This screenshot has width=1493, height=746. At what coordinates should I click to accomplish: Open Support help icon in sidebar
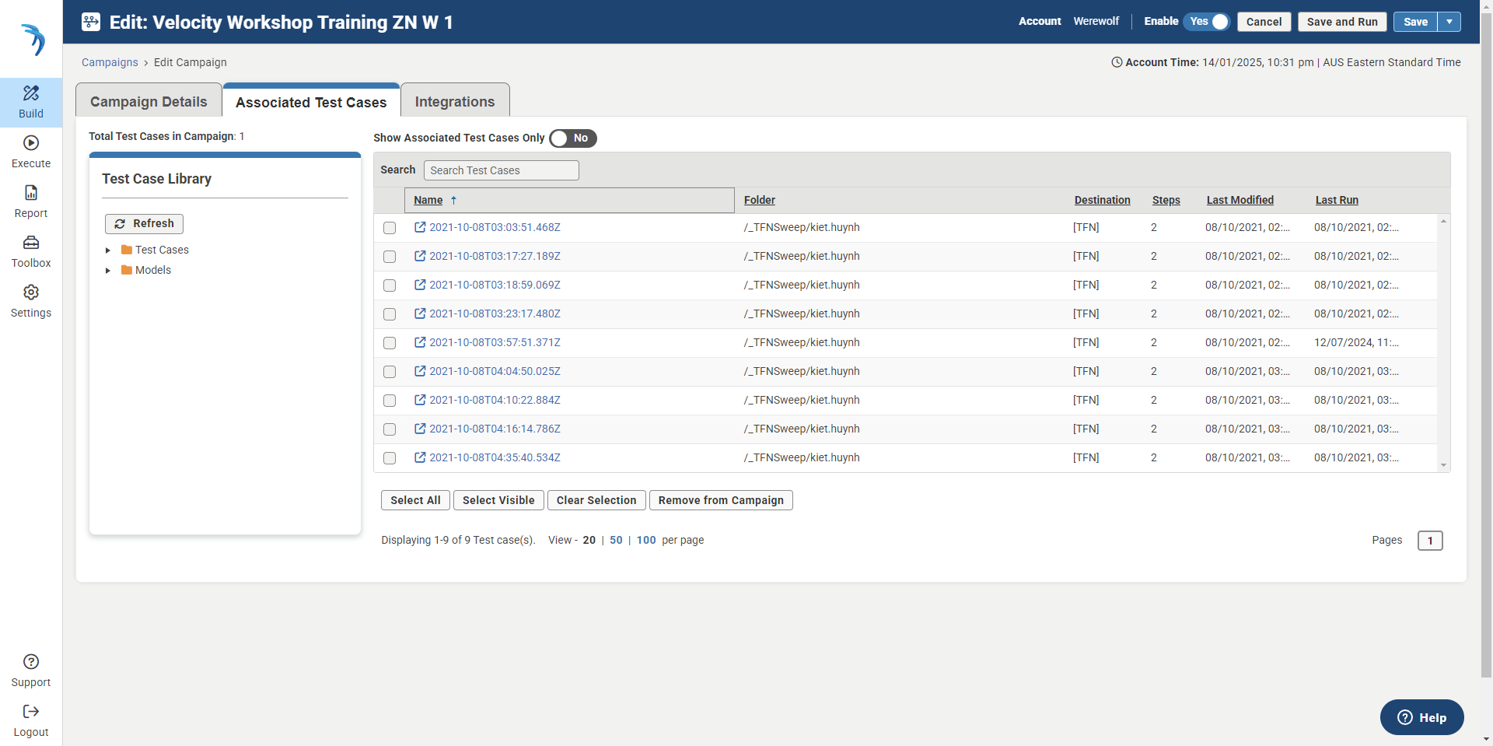tap(31, 662)
